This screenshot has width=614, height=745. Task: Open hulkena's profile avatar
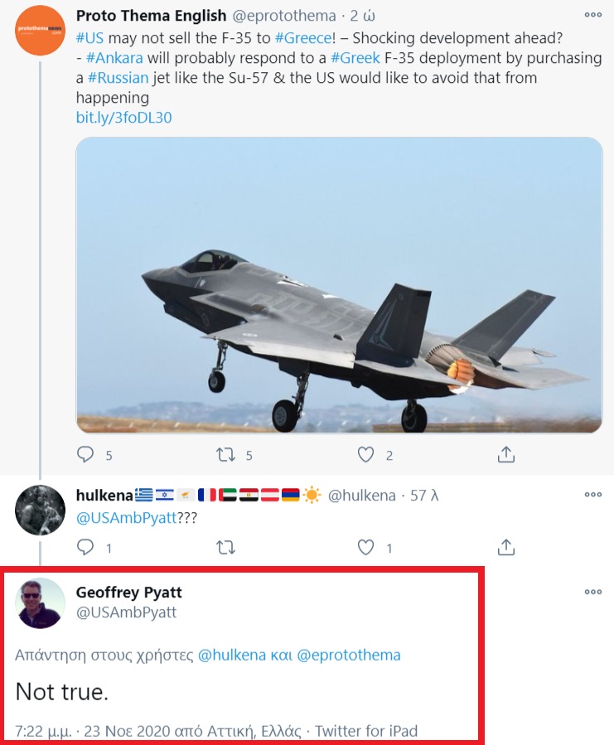click(x=41, y=510)
